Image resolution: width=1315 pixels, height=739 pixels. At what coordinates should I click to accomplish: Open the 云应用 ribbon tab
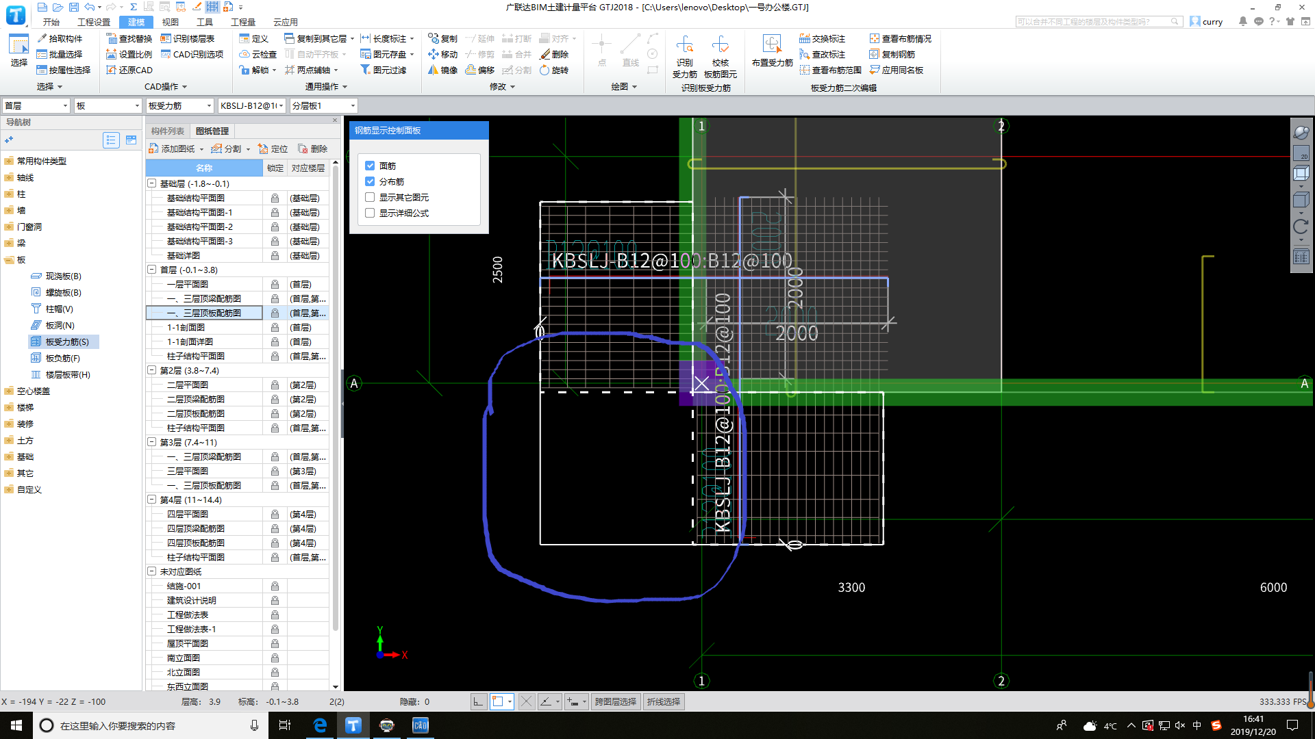click(286, 22)
